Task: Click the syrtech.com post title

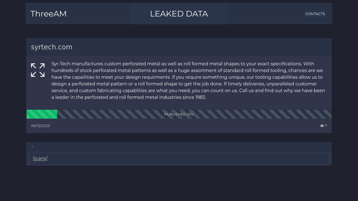Action: tap(52, 47)
